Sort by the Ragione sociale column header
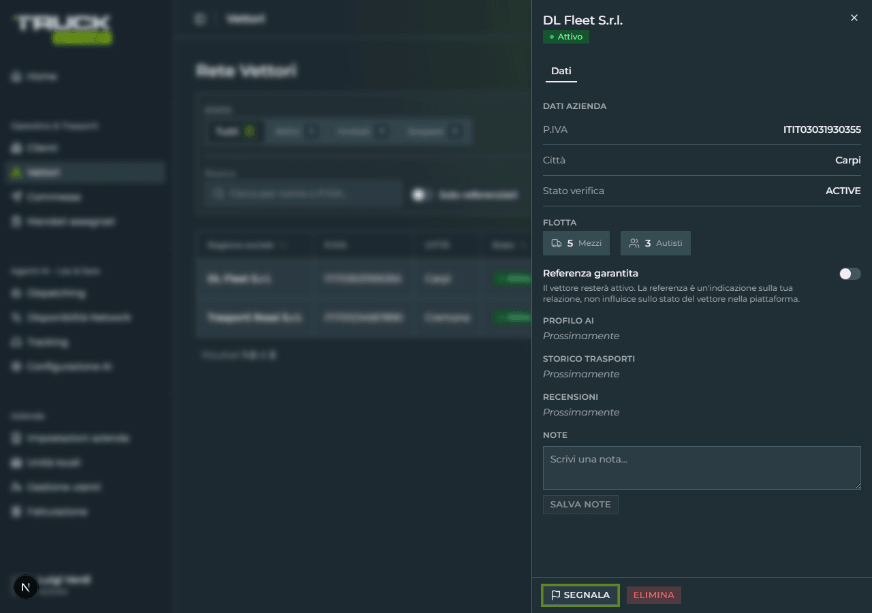The image size is (872, 613). coord(246,245)
